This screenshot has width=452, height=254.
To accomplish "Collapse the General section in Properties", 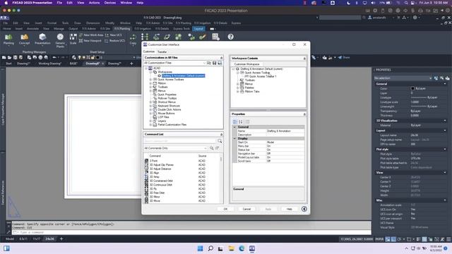I will 234,127.
